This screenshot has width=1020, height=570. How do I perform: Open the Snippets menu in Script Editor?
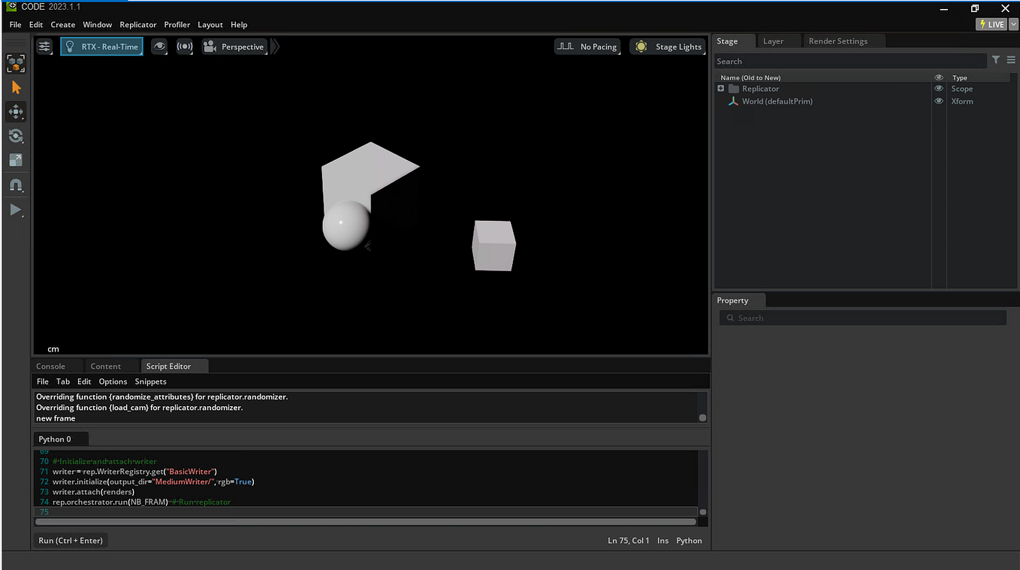[150, 381]
